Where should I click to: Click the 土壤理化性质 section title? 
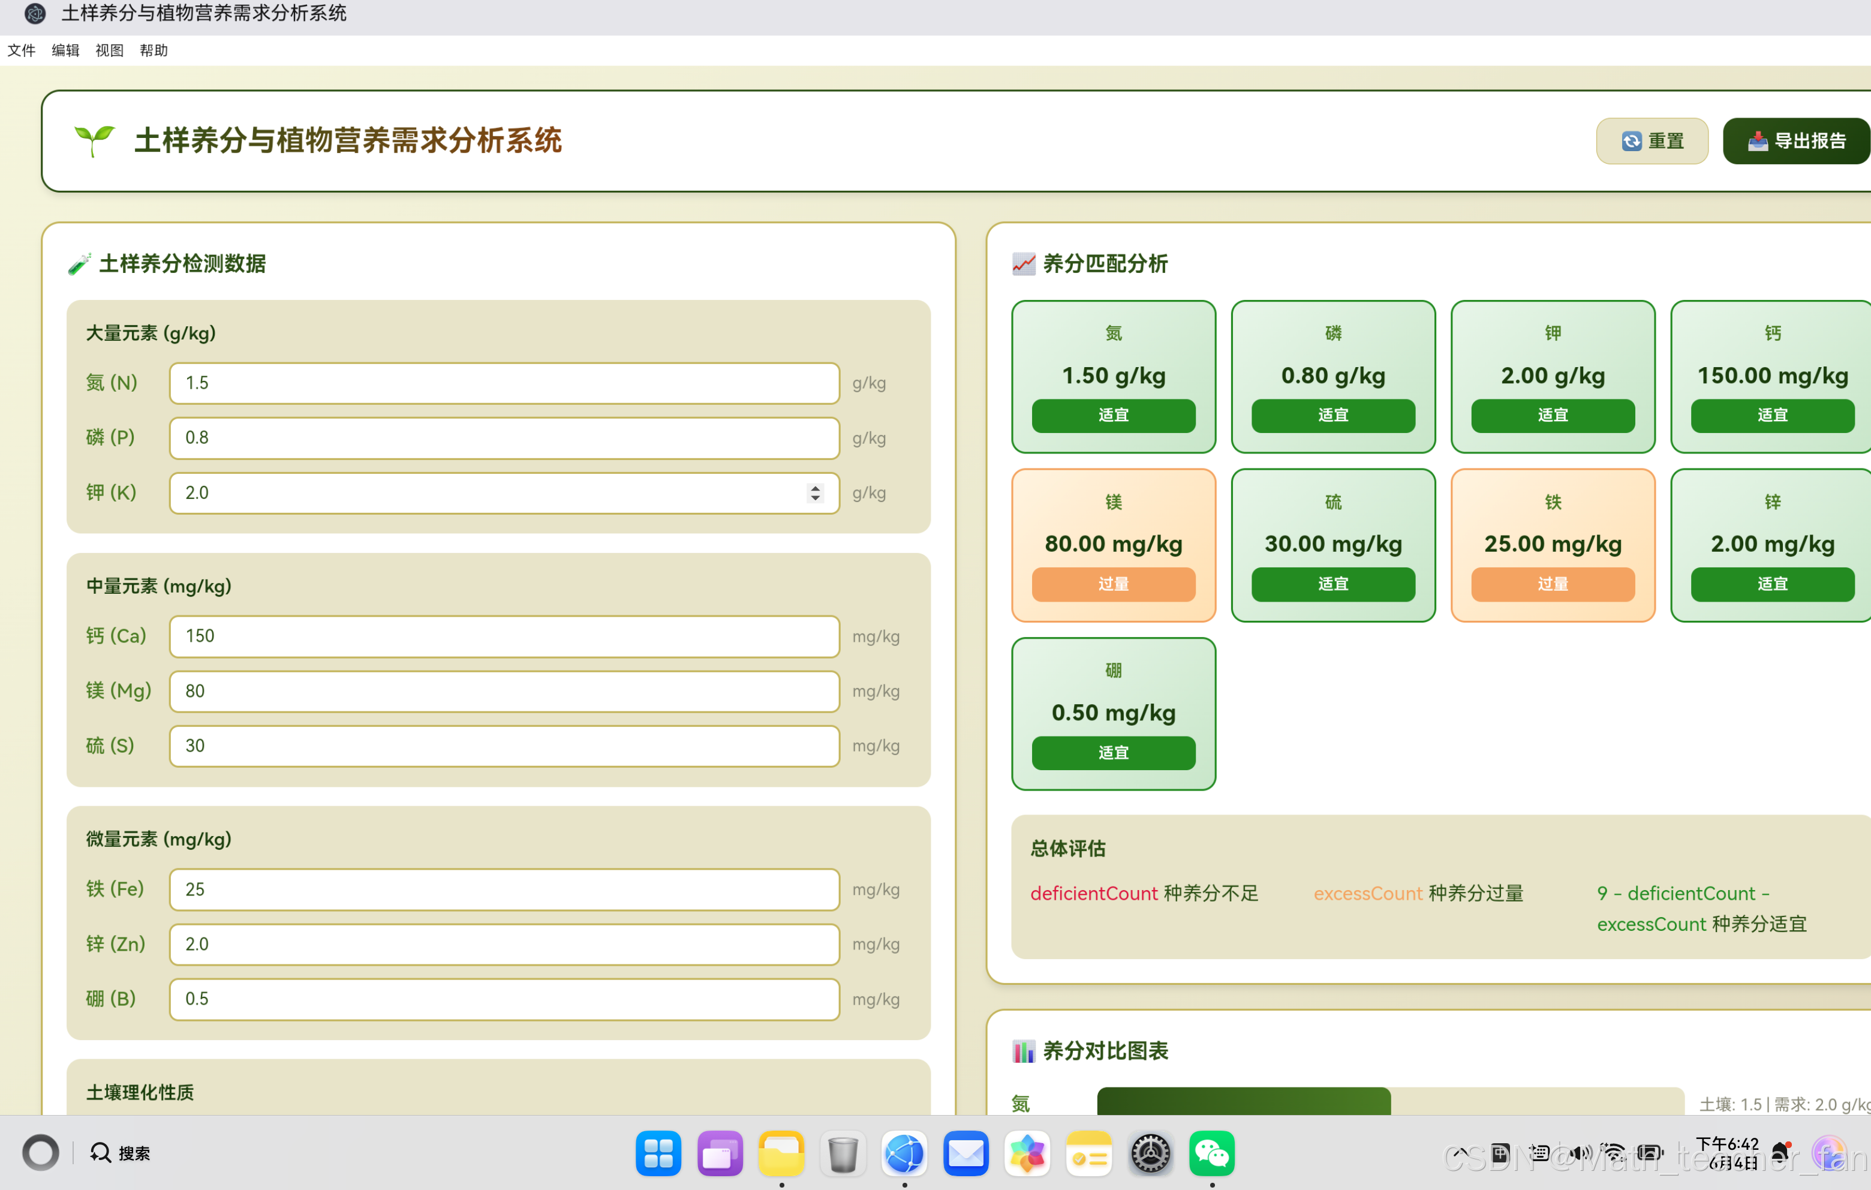(140, 1092)
